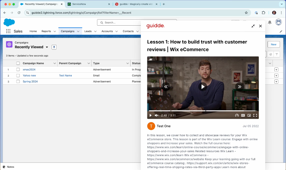
Task: Toggle closed captions on video
Action: 243,115
